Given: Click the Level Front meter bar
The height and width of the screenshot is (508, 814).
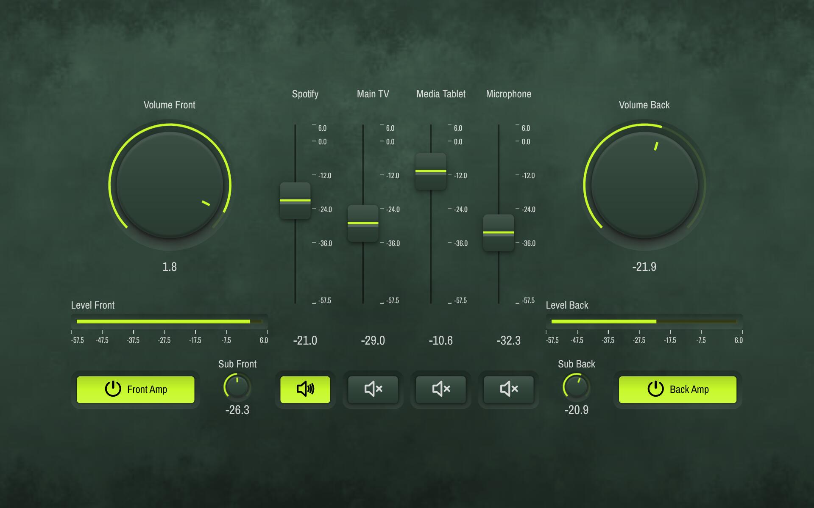Looking at the screenshot, I should tap(170, 321).
